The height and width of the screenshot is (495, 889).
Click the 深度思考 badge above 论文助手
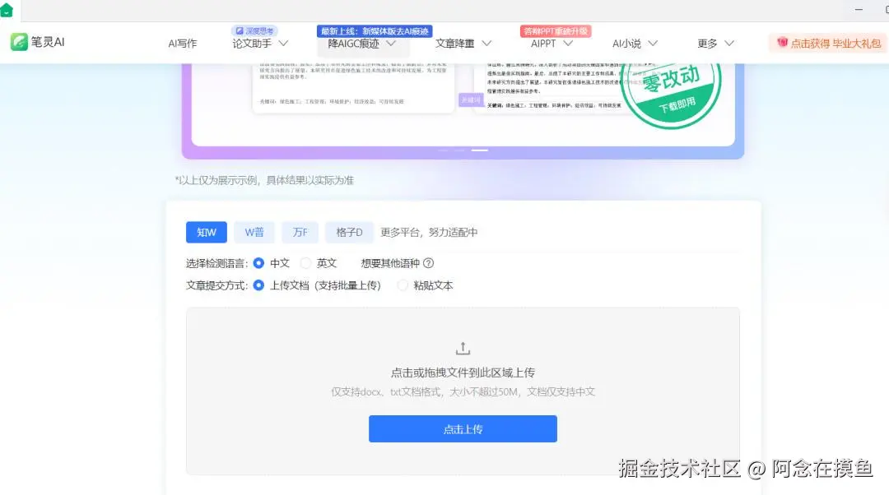[x=254, y=31]
